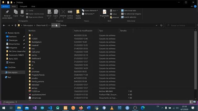Open Imágenes in the navigation pane
Image resolution: width=198 pixels, height=111 pixels.
13,48
